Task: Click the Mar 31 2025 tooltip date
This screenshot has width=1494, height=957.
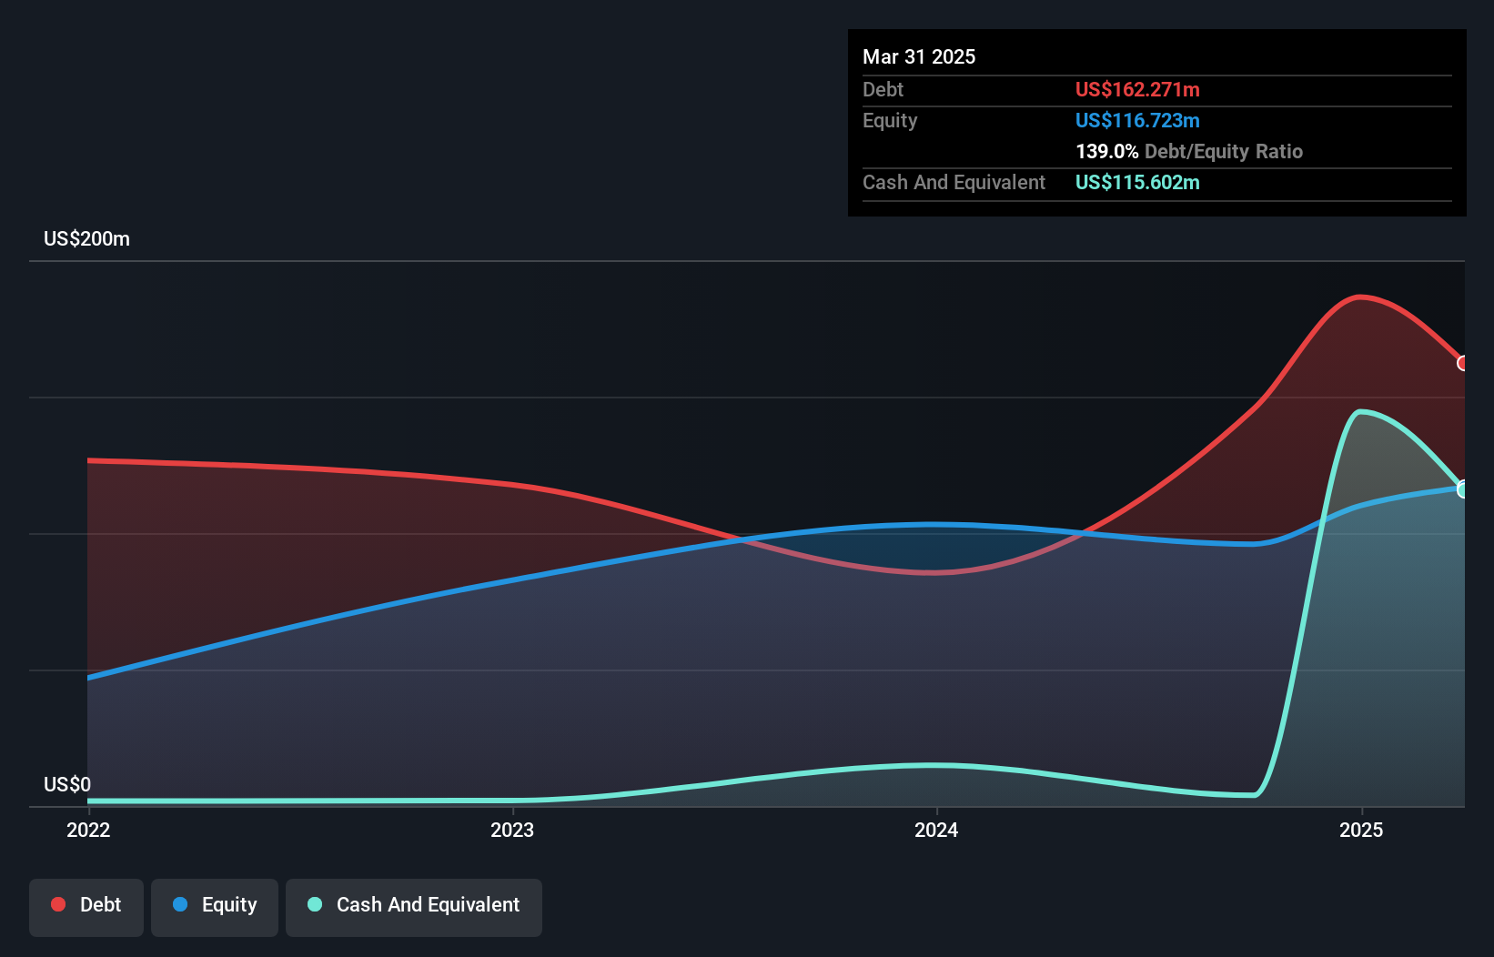Action: [x=919, y=56]
